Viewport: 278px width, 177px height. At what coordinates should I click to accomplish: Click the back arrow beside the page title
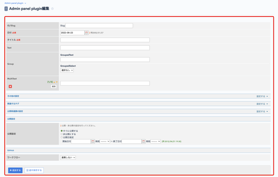[x=6, y=9]
